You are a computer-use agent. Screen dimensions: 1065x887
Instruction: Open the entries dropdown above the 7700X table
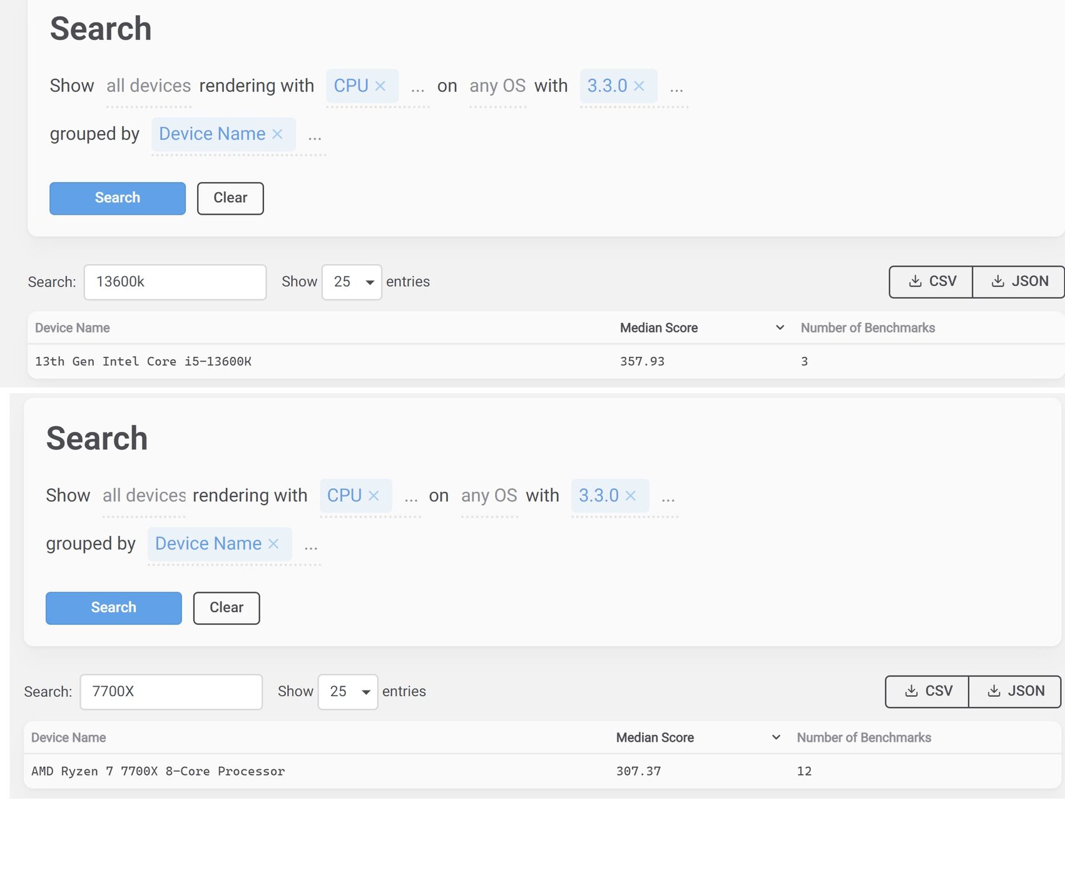pos(348,692)
